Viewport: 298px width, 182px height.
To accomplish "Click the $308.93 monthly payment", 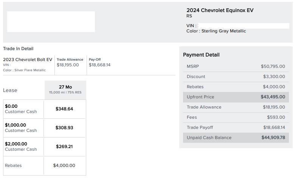I will click(64, 128).
